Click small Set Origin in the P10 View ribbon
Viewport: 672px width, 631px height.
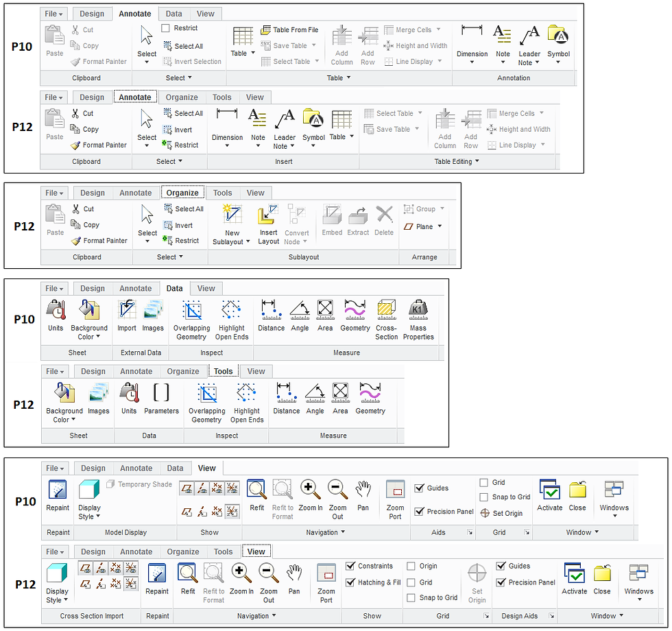tap(501, 513)
